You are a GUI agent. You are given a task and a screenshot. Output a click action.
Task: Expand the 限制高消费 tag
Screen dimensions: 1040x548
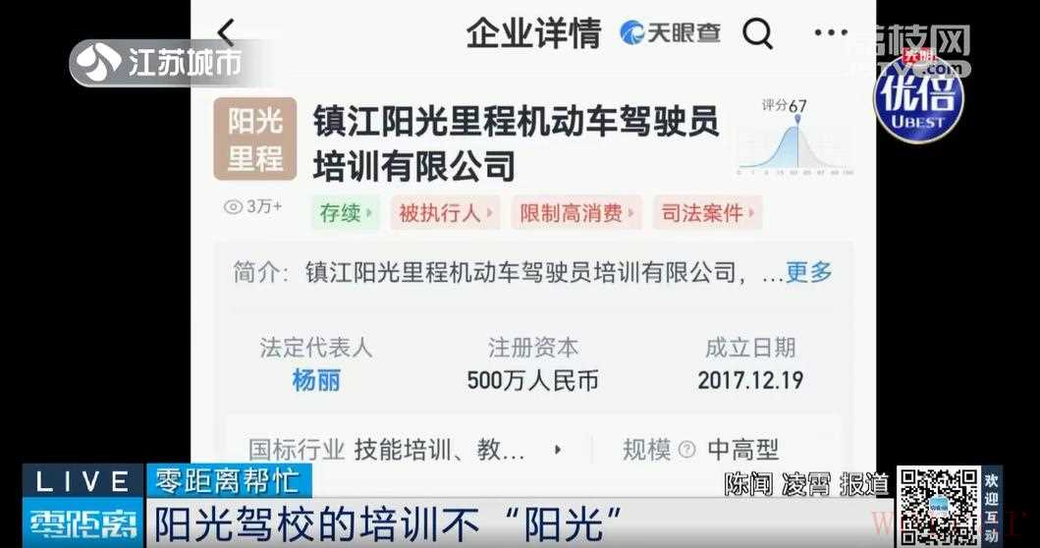(x=575, y=213)
